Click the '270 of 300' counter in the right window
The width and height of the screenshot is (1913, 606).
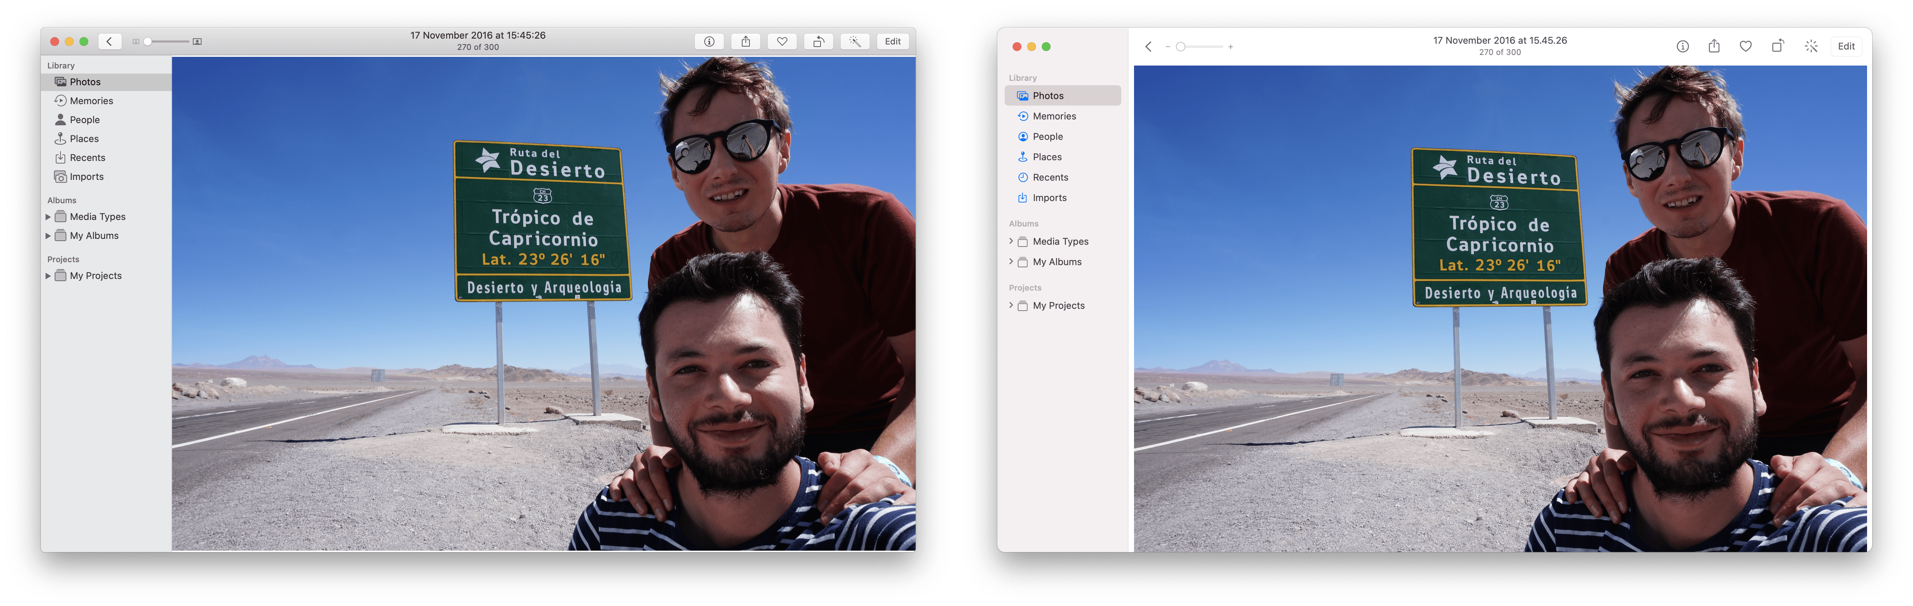[1499, 53]
